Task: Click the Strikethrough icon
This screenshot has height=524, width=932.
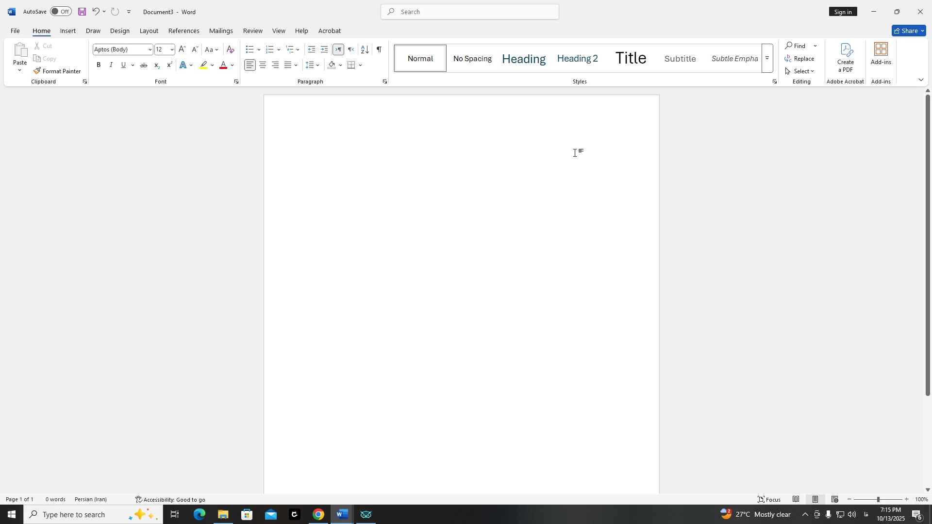Action: (x=144, y=65)
